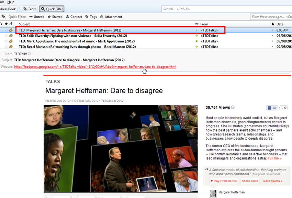Click the pin icon to keep filters applied
The height and width of the screenshot is (198, 292).
pos(3,17)
